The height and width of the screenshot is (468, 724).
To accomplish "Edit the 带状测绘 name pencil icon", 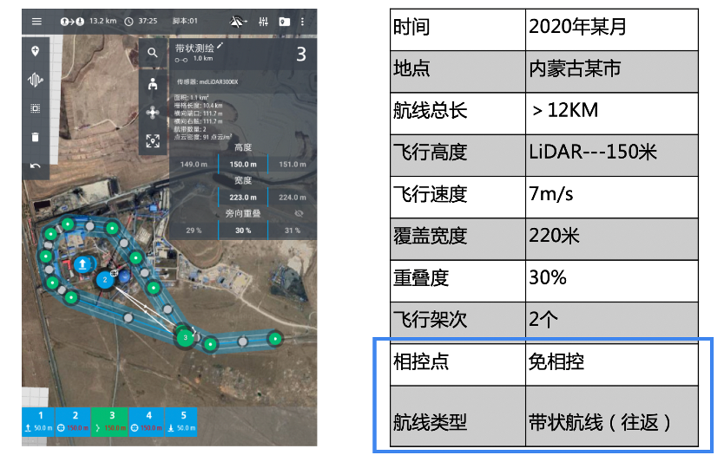I will [x=220, y=45].
